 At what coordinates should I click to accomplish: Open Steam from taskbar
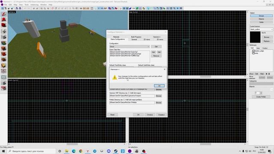coord(116,151)
